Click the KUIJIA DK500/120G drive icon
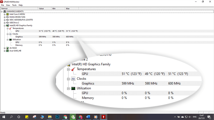 point(7,17)
